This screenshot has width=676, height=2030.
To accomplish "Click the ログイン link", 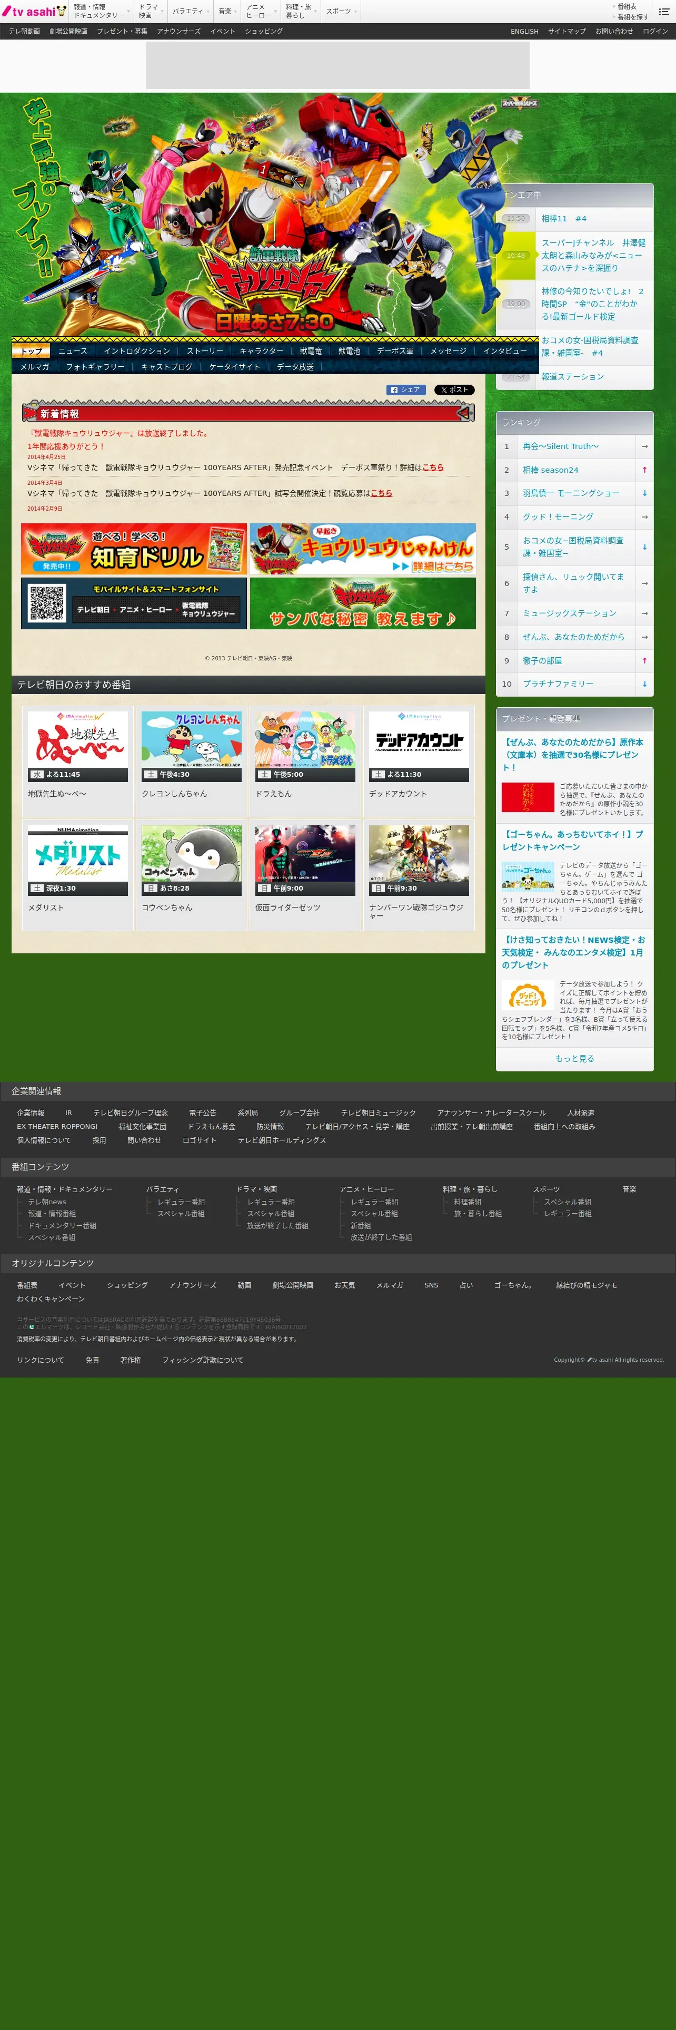I will (655, 32).
